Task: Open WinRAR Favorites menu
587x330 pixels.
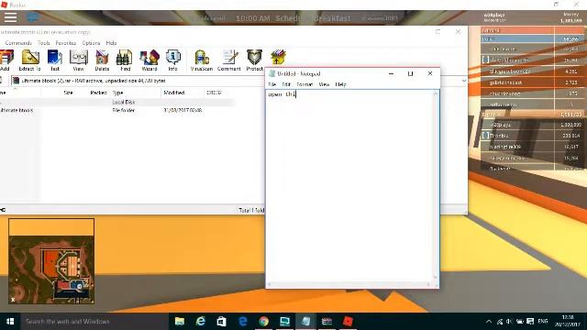Action: (66, 43)
